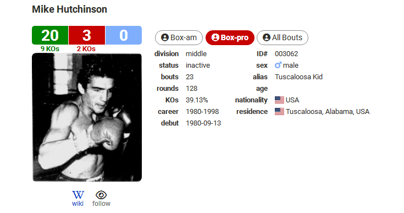Click the male gender symbol icon
The width and height of the screenshot is (404, 213).
(x=278, y=65)
